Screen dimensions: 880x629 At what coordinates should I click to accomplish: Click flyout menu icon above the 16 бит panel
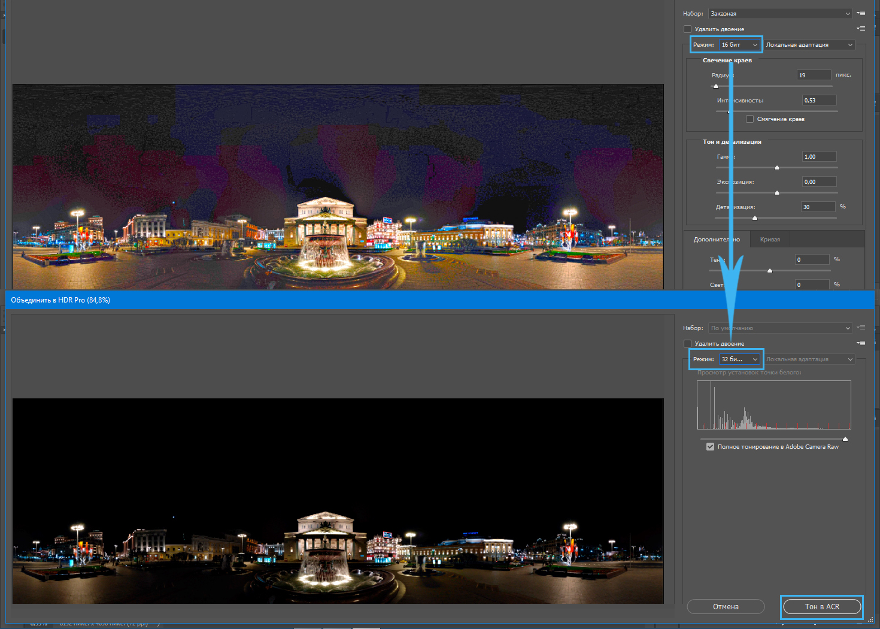tap(861, 29)
